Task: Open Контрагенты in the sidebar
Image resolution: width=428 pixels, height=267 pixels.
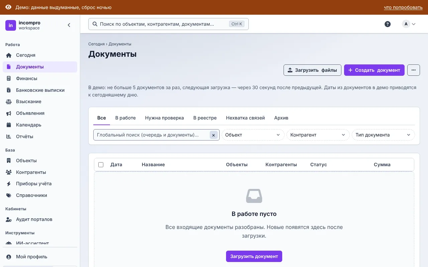Action: point(40,172)
